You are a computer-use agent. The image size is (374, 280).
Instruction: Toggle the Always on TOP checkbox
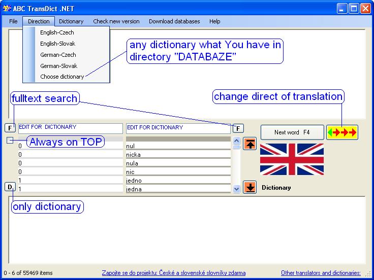tap(10, 140)
